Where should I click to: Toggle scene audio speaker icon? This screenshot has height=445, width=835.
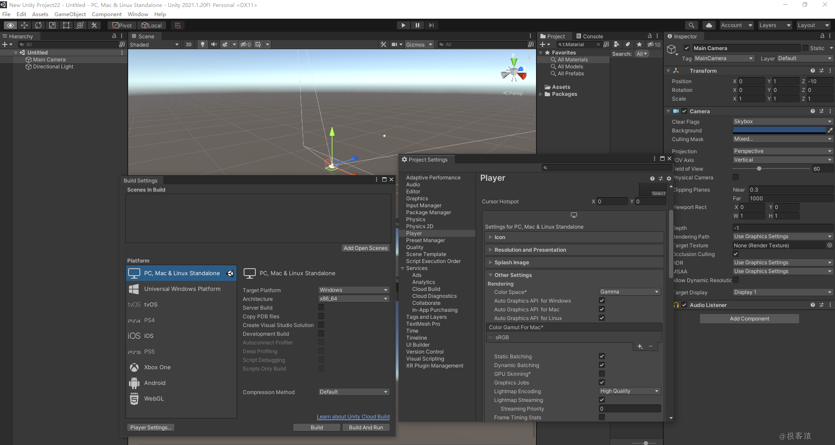214,44
